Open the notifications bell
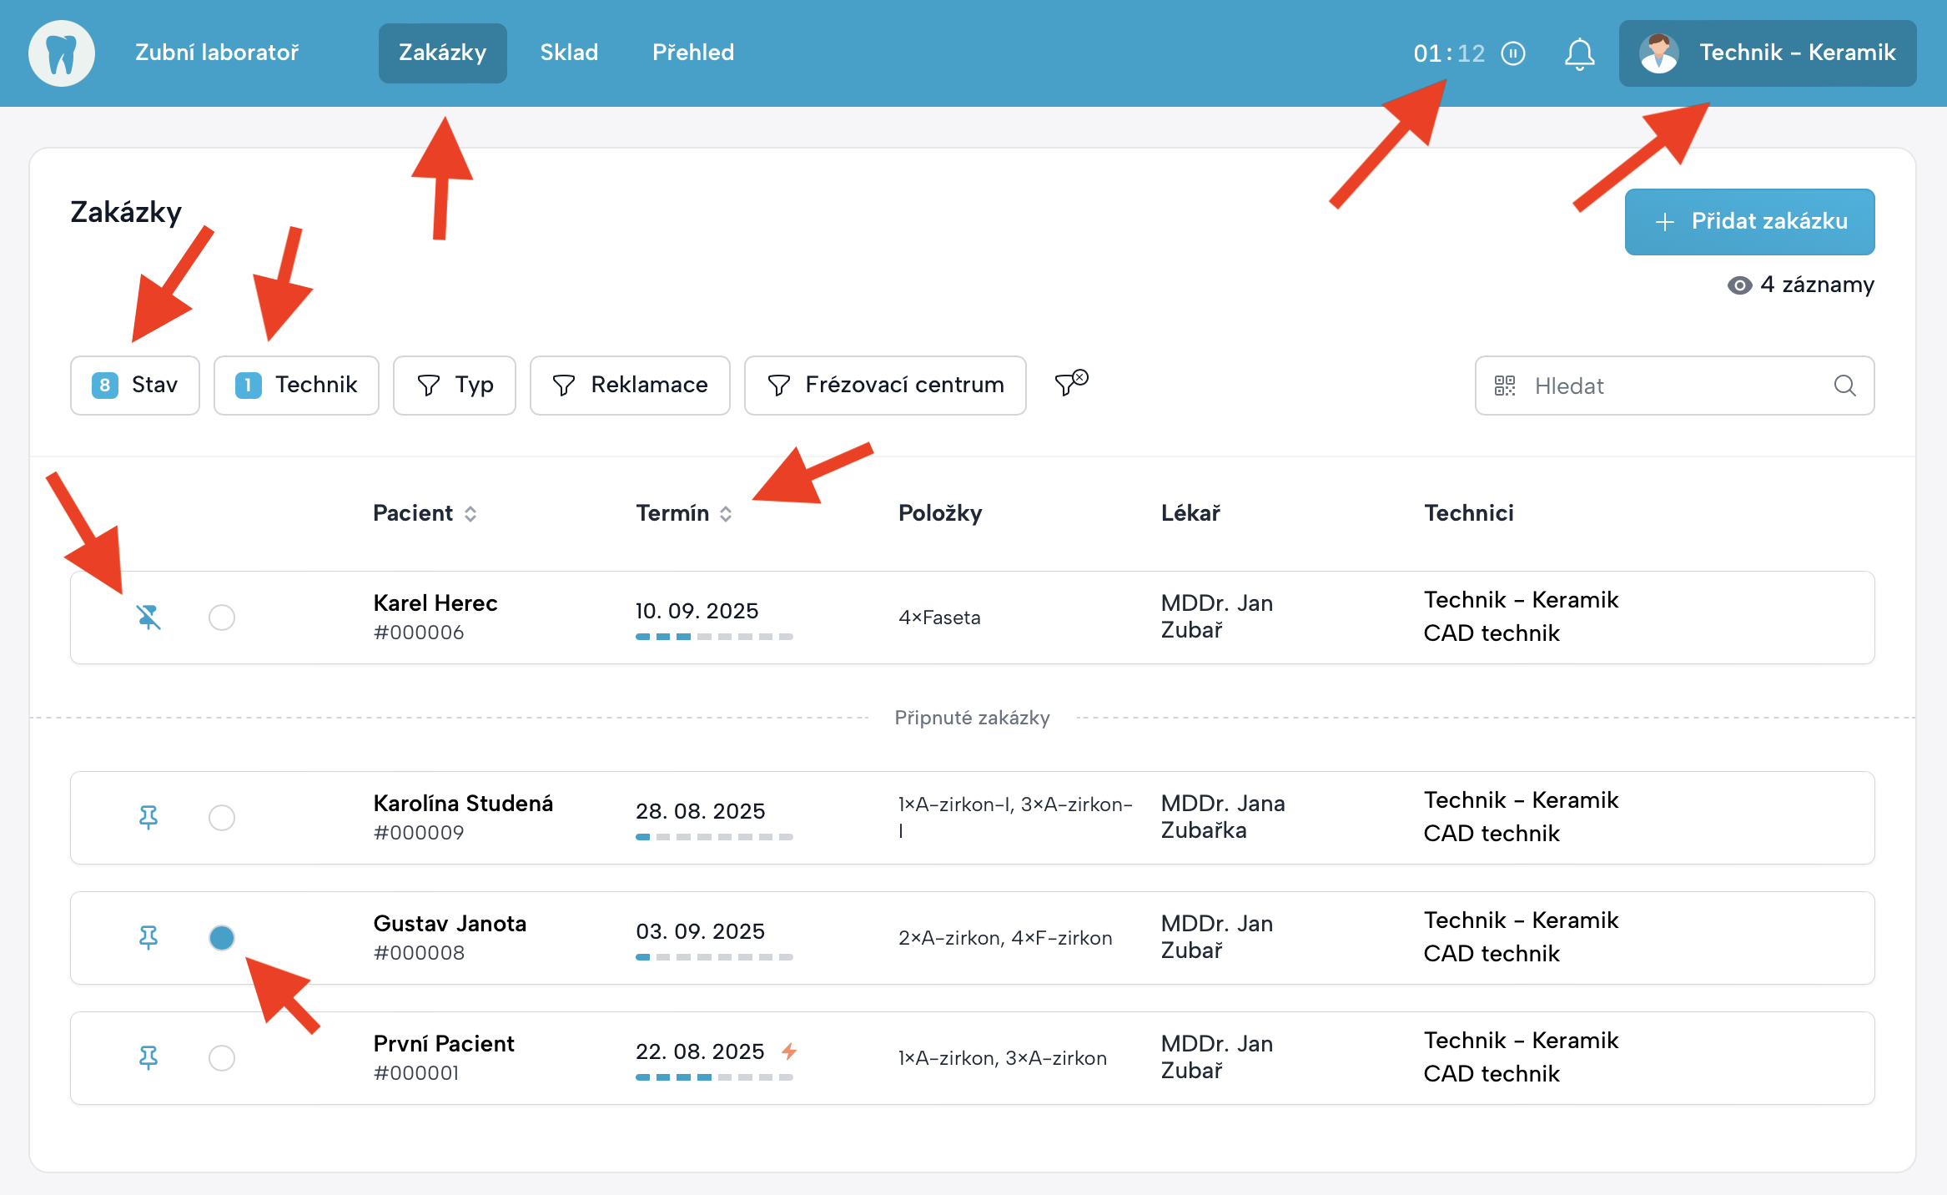The image size is (1947, 1195). (x=1578, y=54)
